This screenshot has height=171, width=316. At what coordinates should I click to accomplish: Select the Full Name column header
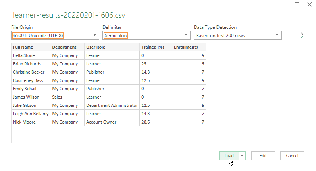coord(31,47)
